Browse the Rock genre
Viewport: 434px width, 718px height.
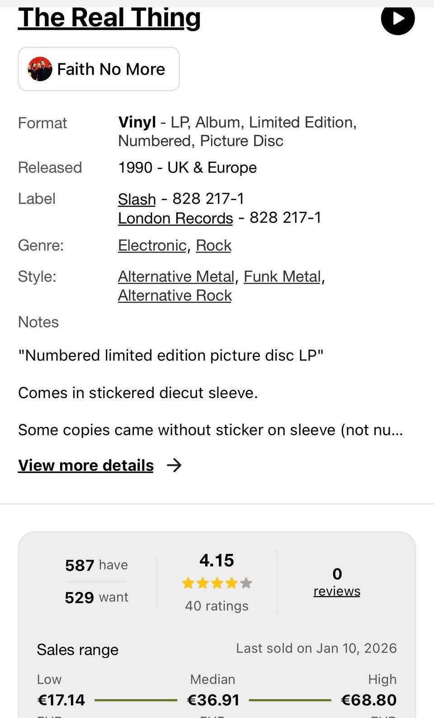pos(213,245)
